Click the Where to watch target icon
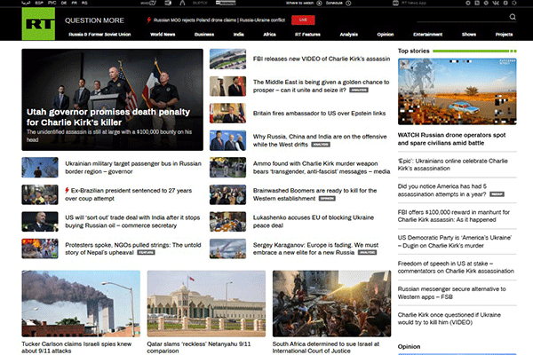The height and width of the screenshot is (355, 533). [x=319, y=3]
